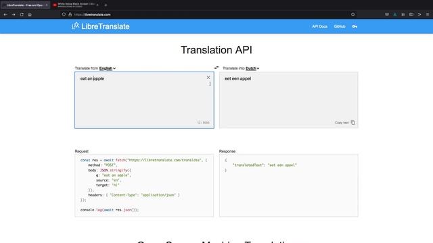Click the Response JSON block

click(289, 186)
